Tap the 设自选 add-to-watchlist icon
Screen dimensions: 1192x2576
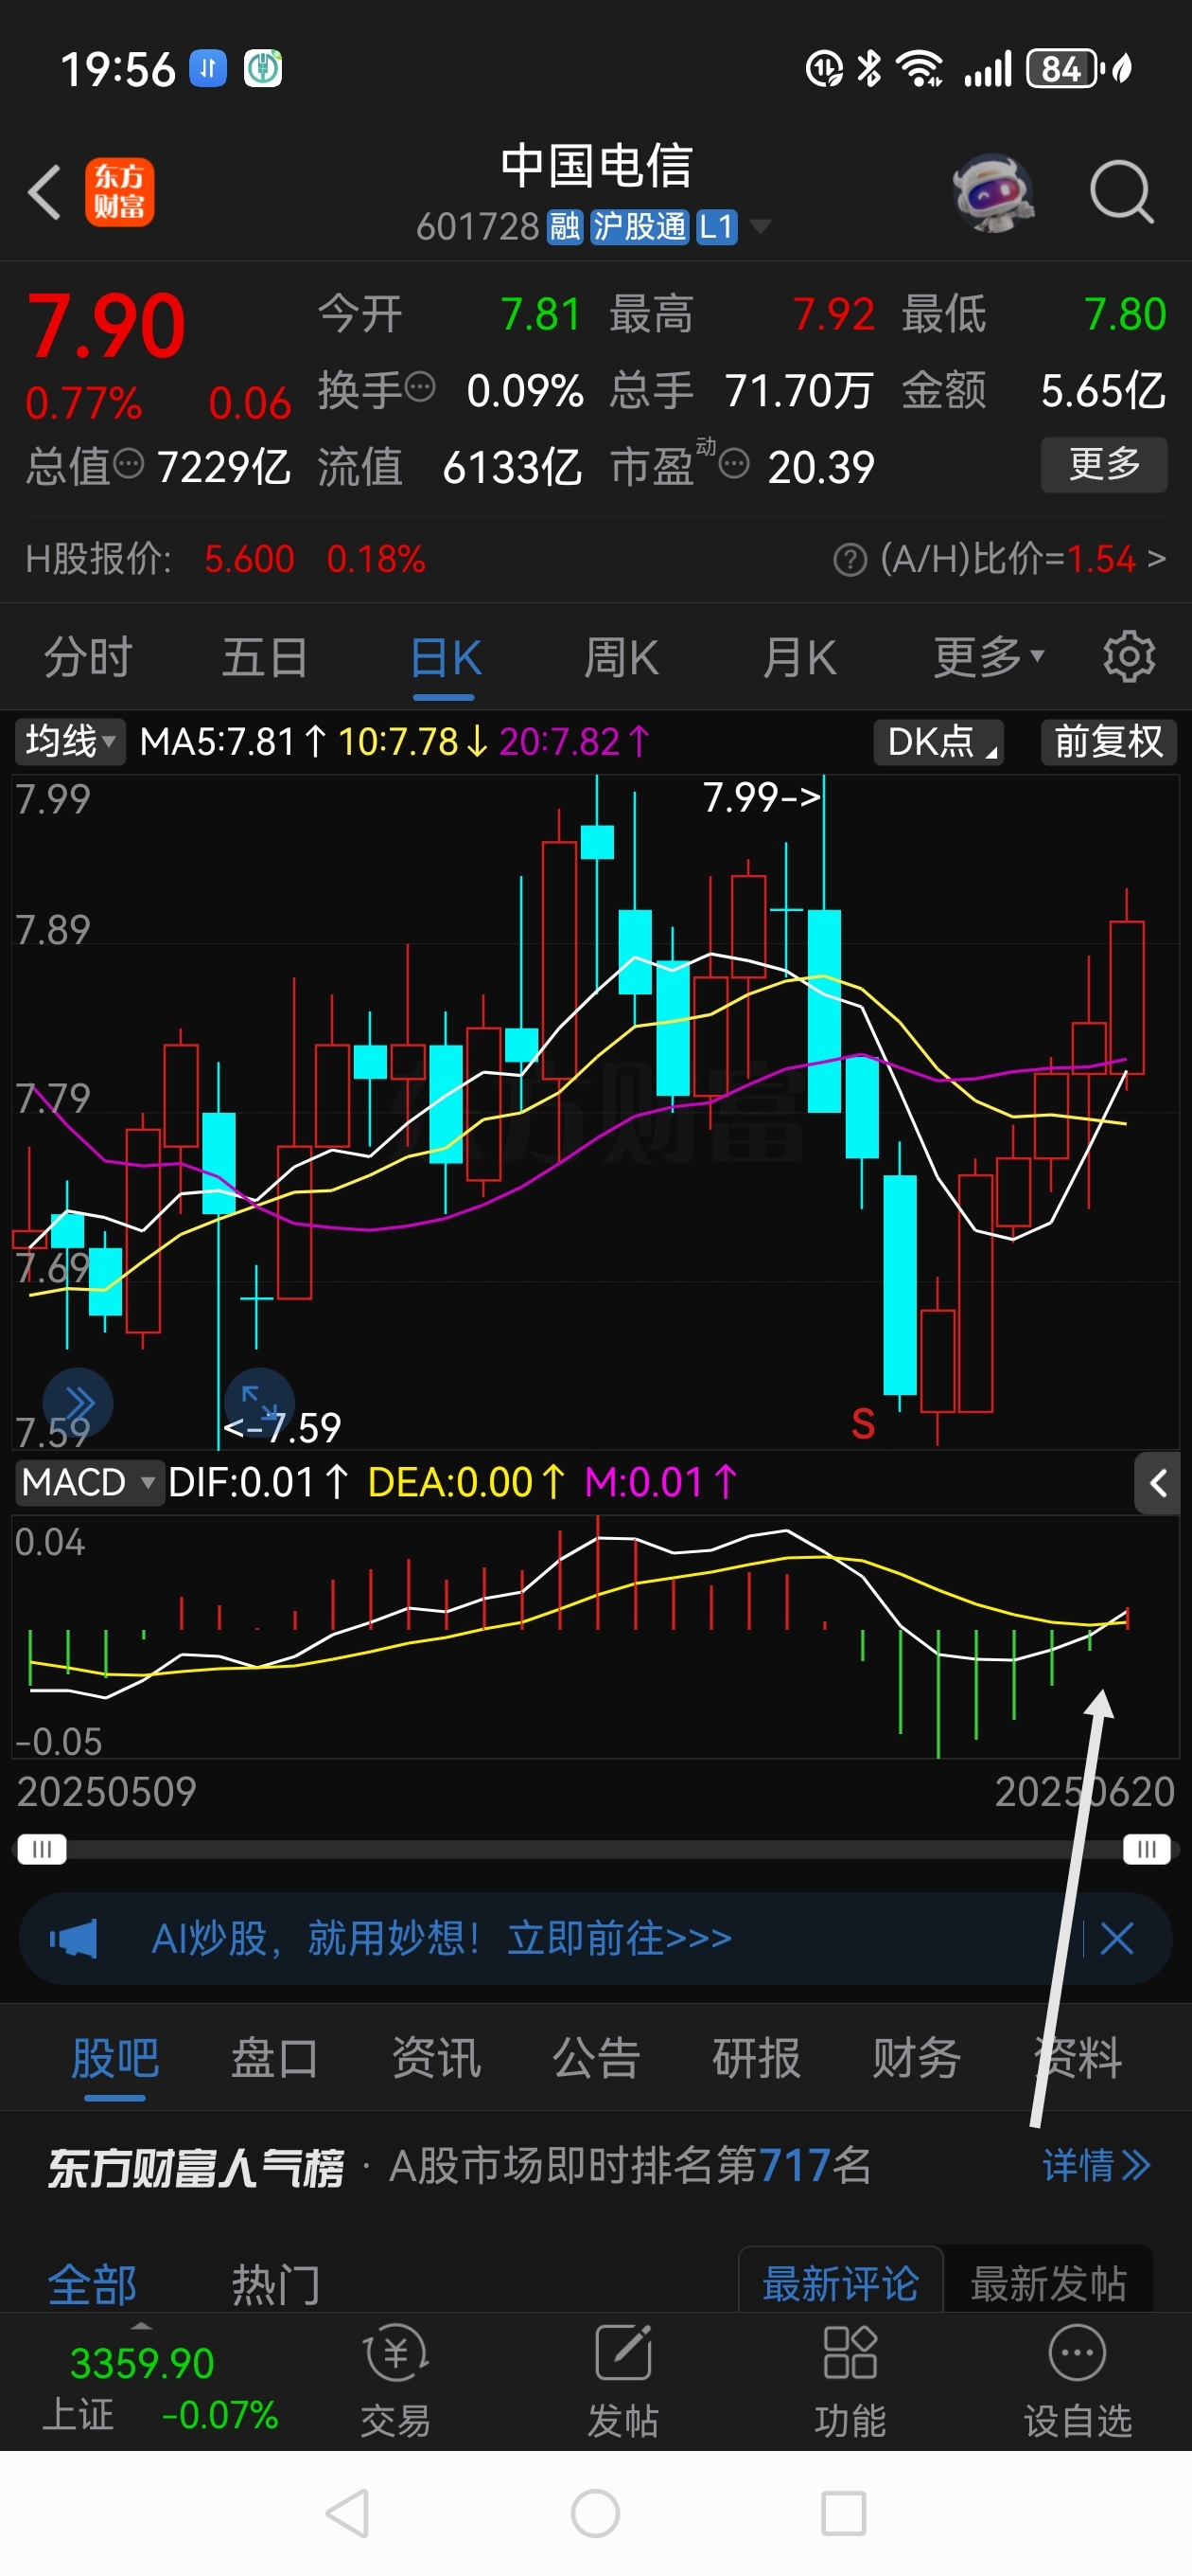pos(1078,2380)
